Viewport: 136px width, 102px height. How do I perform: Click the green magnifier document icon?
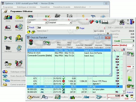130,78
